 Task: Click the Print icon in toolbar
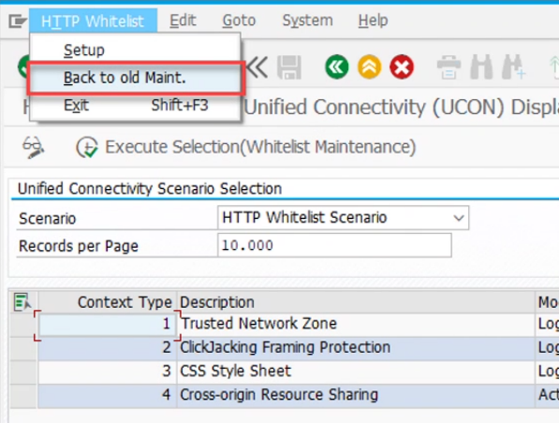(449, 67)
